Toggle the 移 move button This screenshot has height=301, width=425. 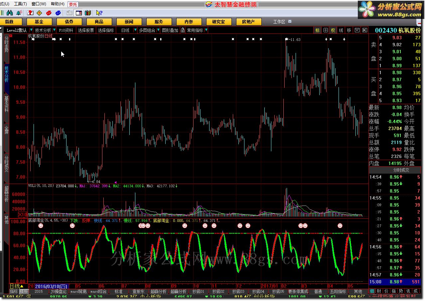point(349,30)
